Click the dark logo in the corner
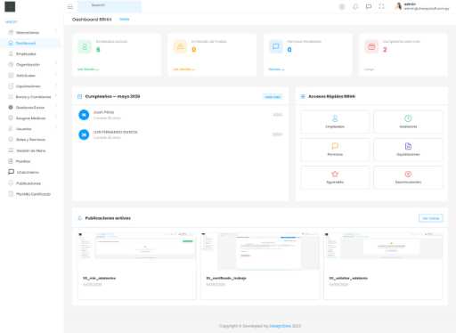456x333 pixels. (10, 6)
